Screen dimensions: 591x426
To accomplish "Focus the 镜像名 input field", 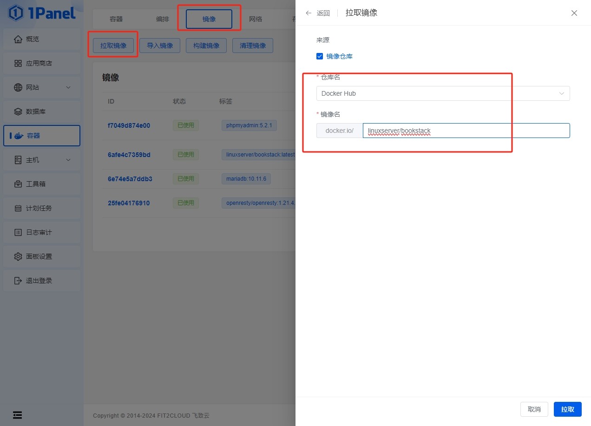I will [466, 131].
